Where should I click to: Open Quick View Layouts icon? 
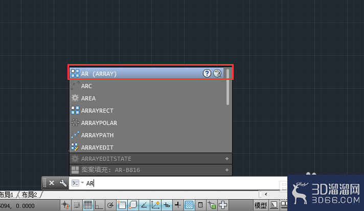tap(274, 205)
